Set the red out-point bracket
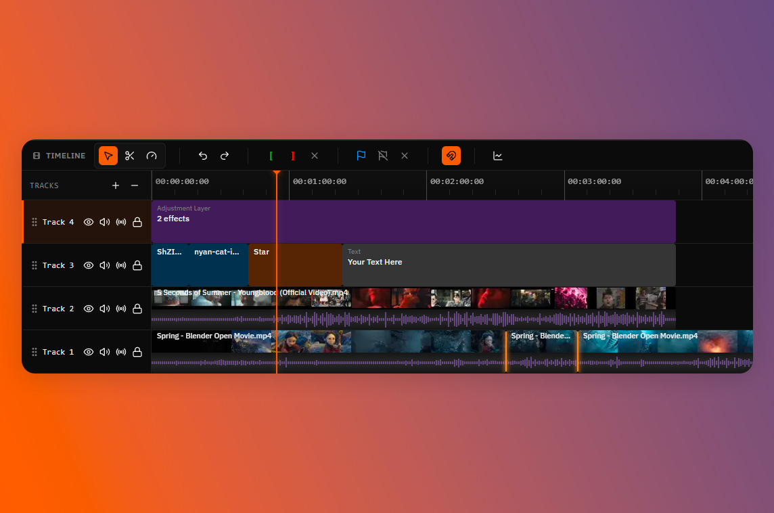This screenshot has width=774, height=513. (x=293, y=156)
